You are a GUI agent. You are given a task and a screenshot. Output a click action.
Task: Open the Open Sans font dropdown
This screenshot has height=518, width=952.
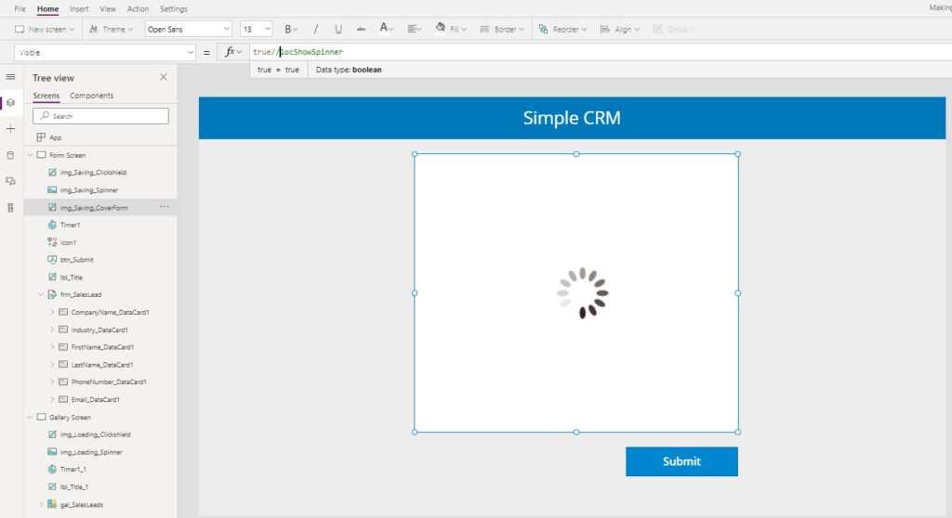(x=188, y=29)
